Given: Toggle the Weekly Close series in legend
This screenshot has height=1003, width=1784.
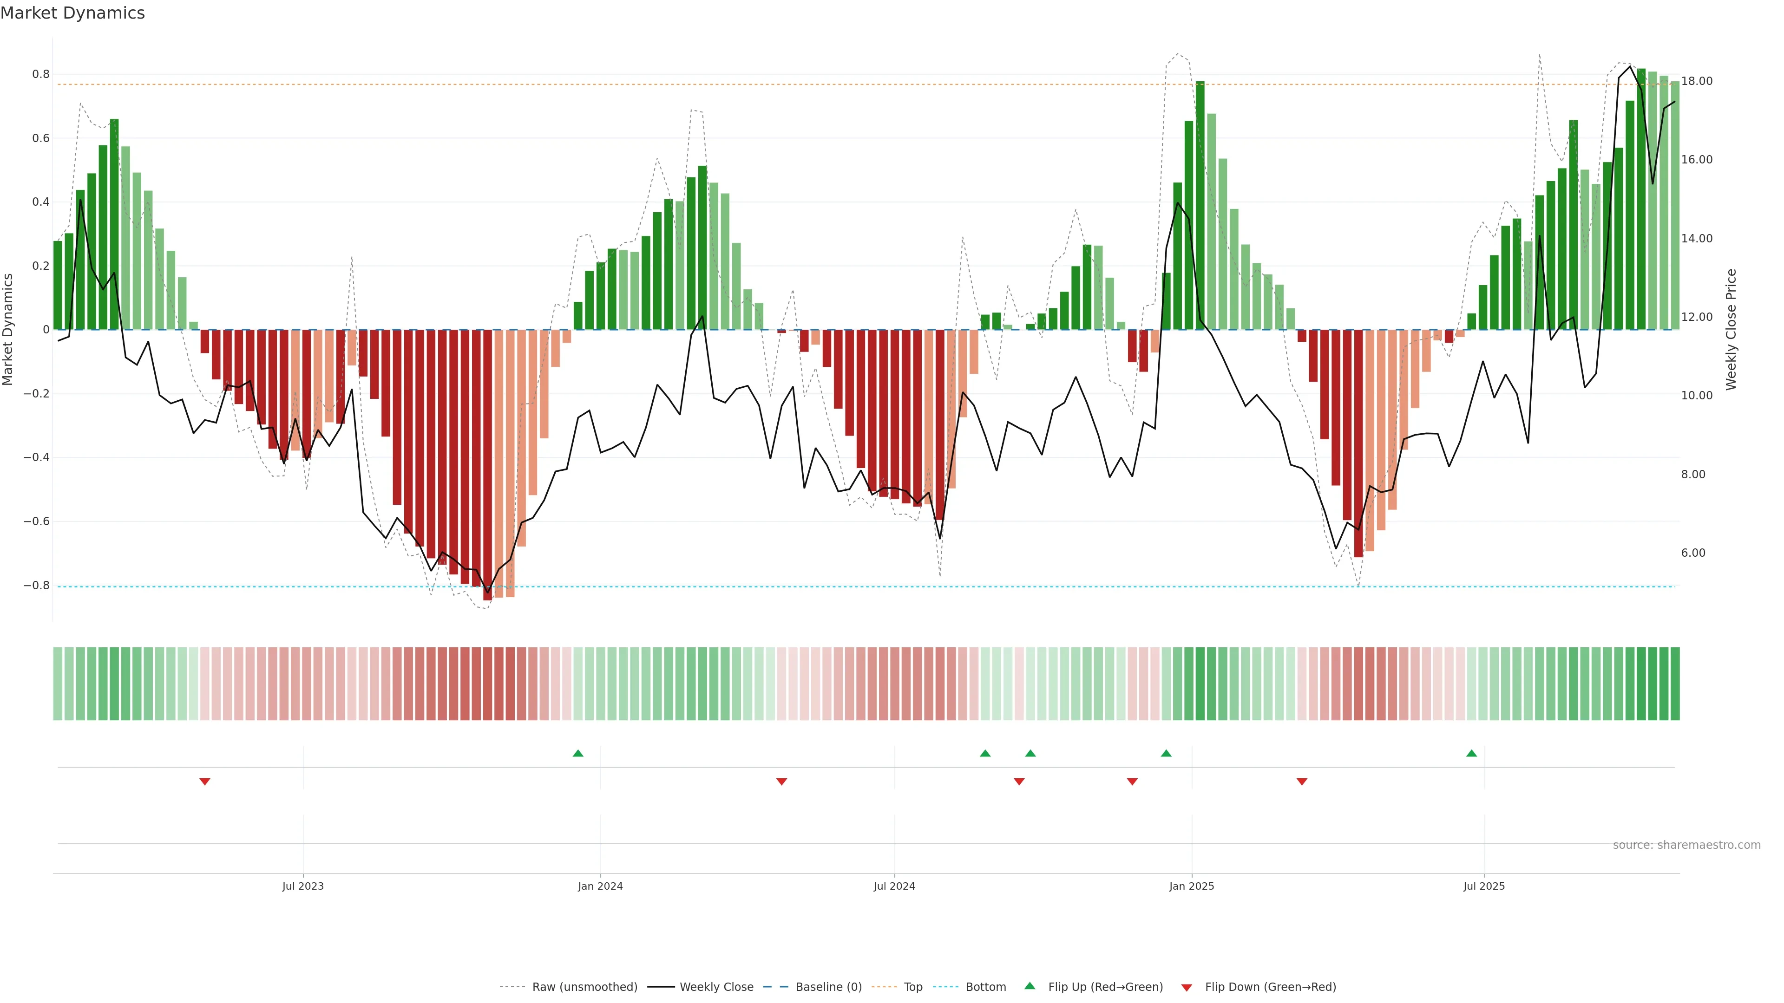Looking at the screenshot, I should point(716,987).
